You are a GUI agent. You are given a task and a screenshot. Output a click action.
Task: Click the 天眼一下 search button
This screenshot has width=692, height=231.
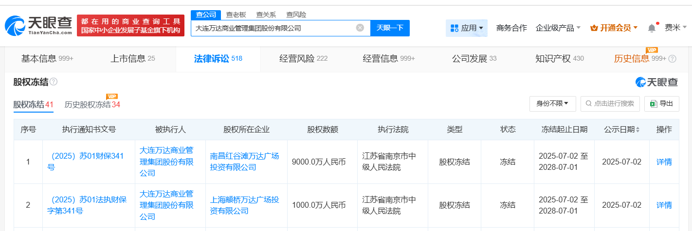pos(390,28)
